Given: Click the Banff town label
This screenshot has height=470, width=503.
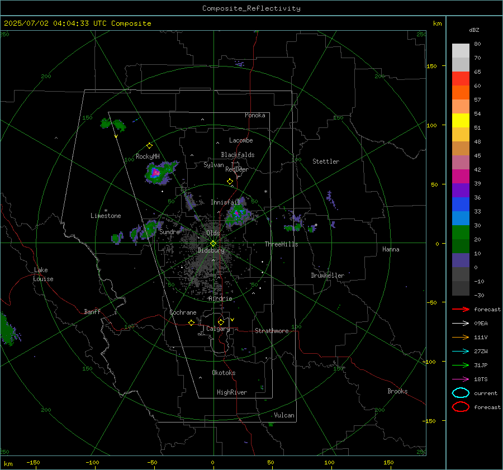Looking at the screenshot, I should [x=92, y=312].
